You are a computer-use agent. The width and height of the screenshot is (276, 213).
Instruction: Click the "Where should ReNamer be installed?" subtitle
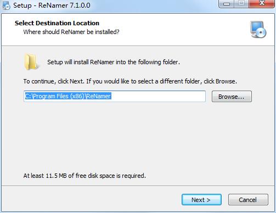(x=71, y=32)
